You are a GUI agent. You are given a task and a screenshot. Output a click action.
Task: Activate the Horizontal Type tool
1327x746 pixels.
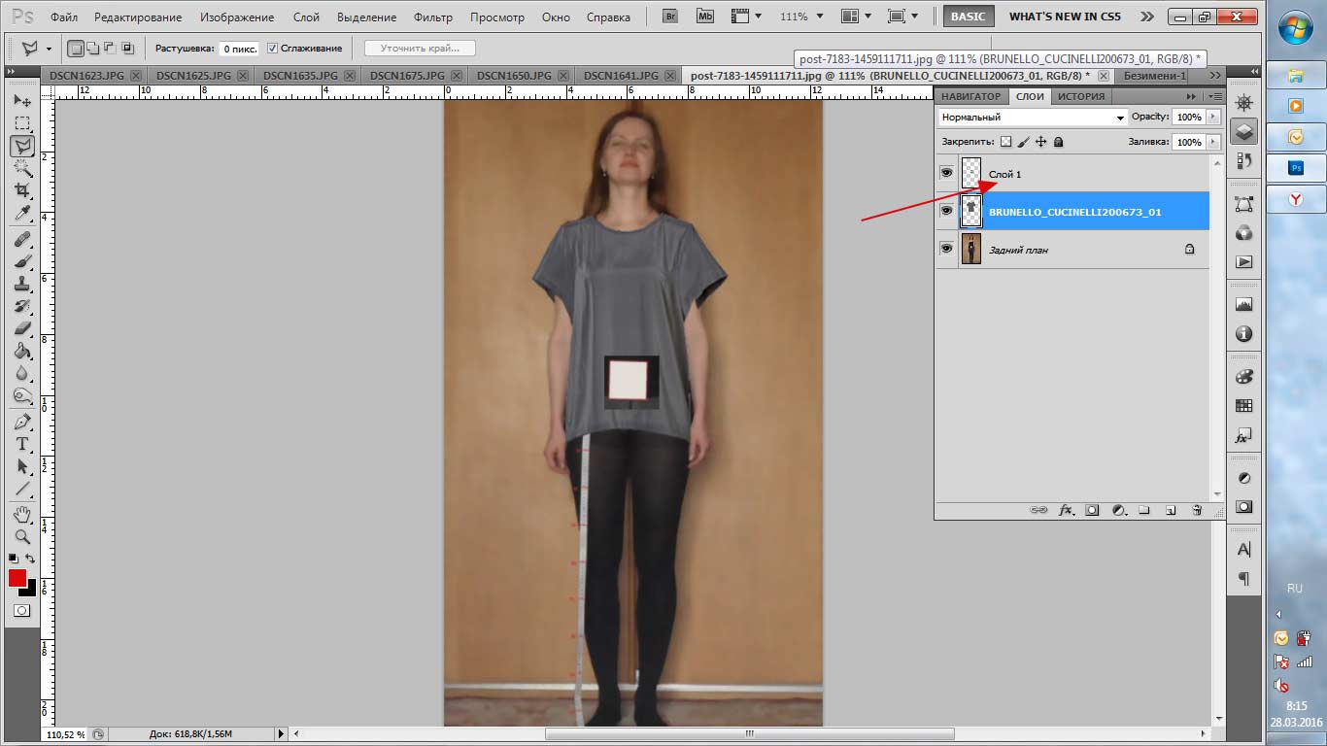point(21,444)
